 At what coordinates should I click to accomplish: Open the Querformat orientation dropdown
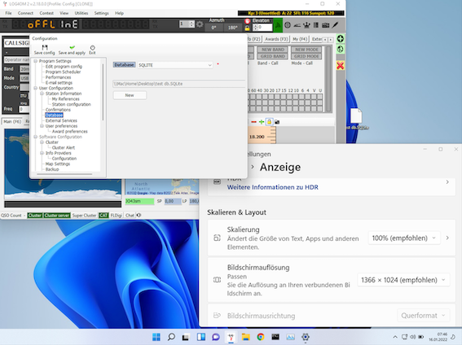tap(424, 316)
